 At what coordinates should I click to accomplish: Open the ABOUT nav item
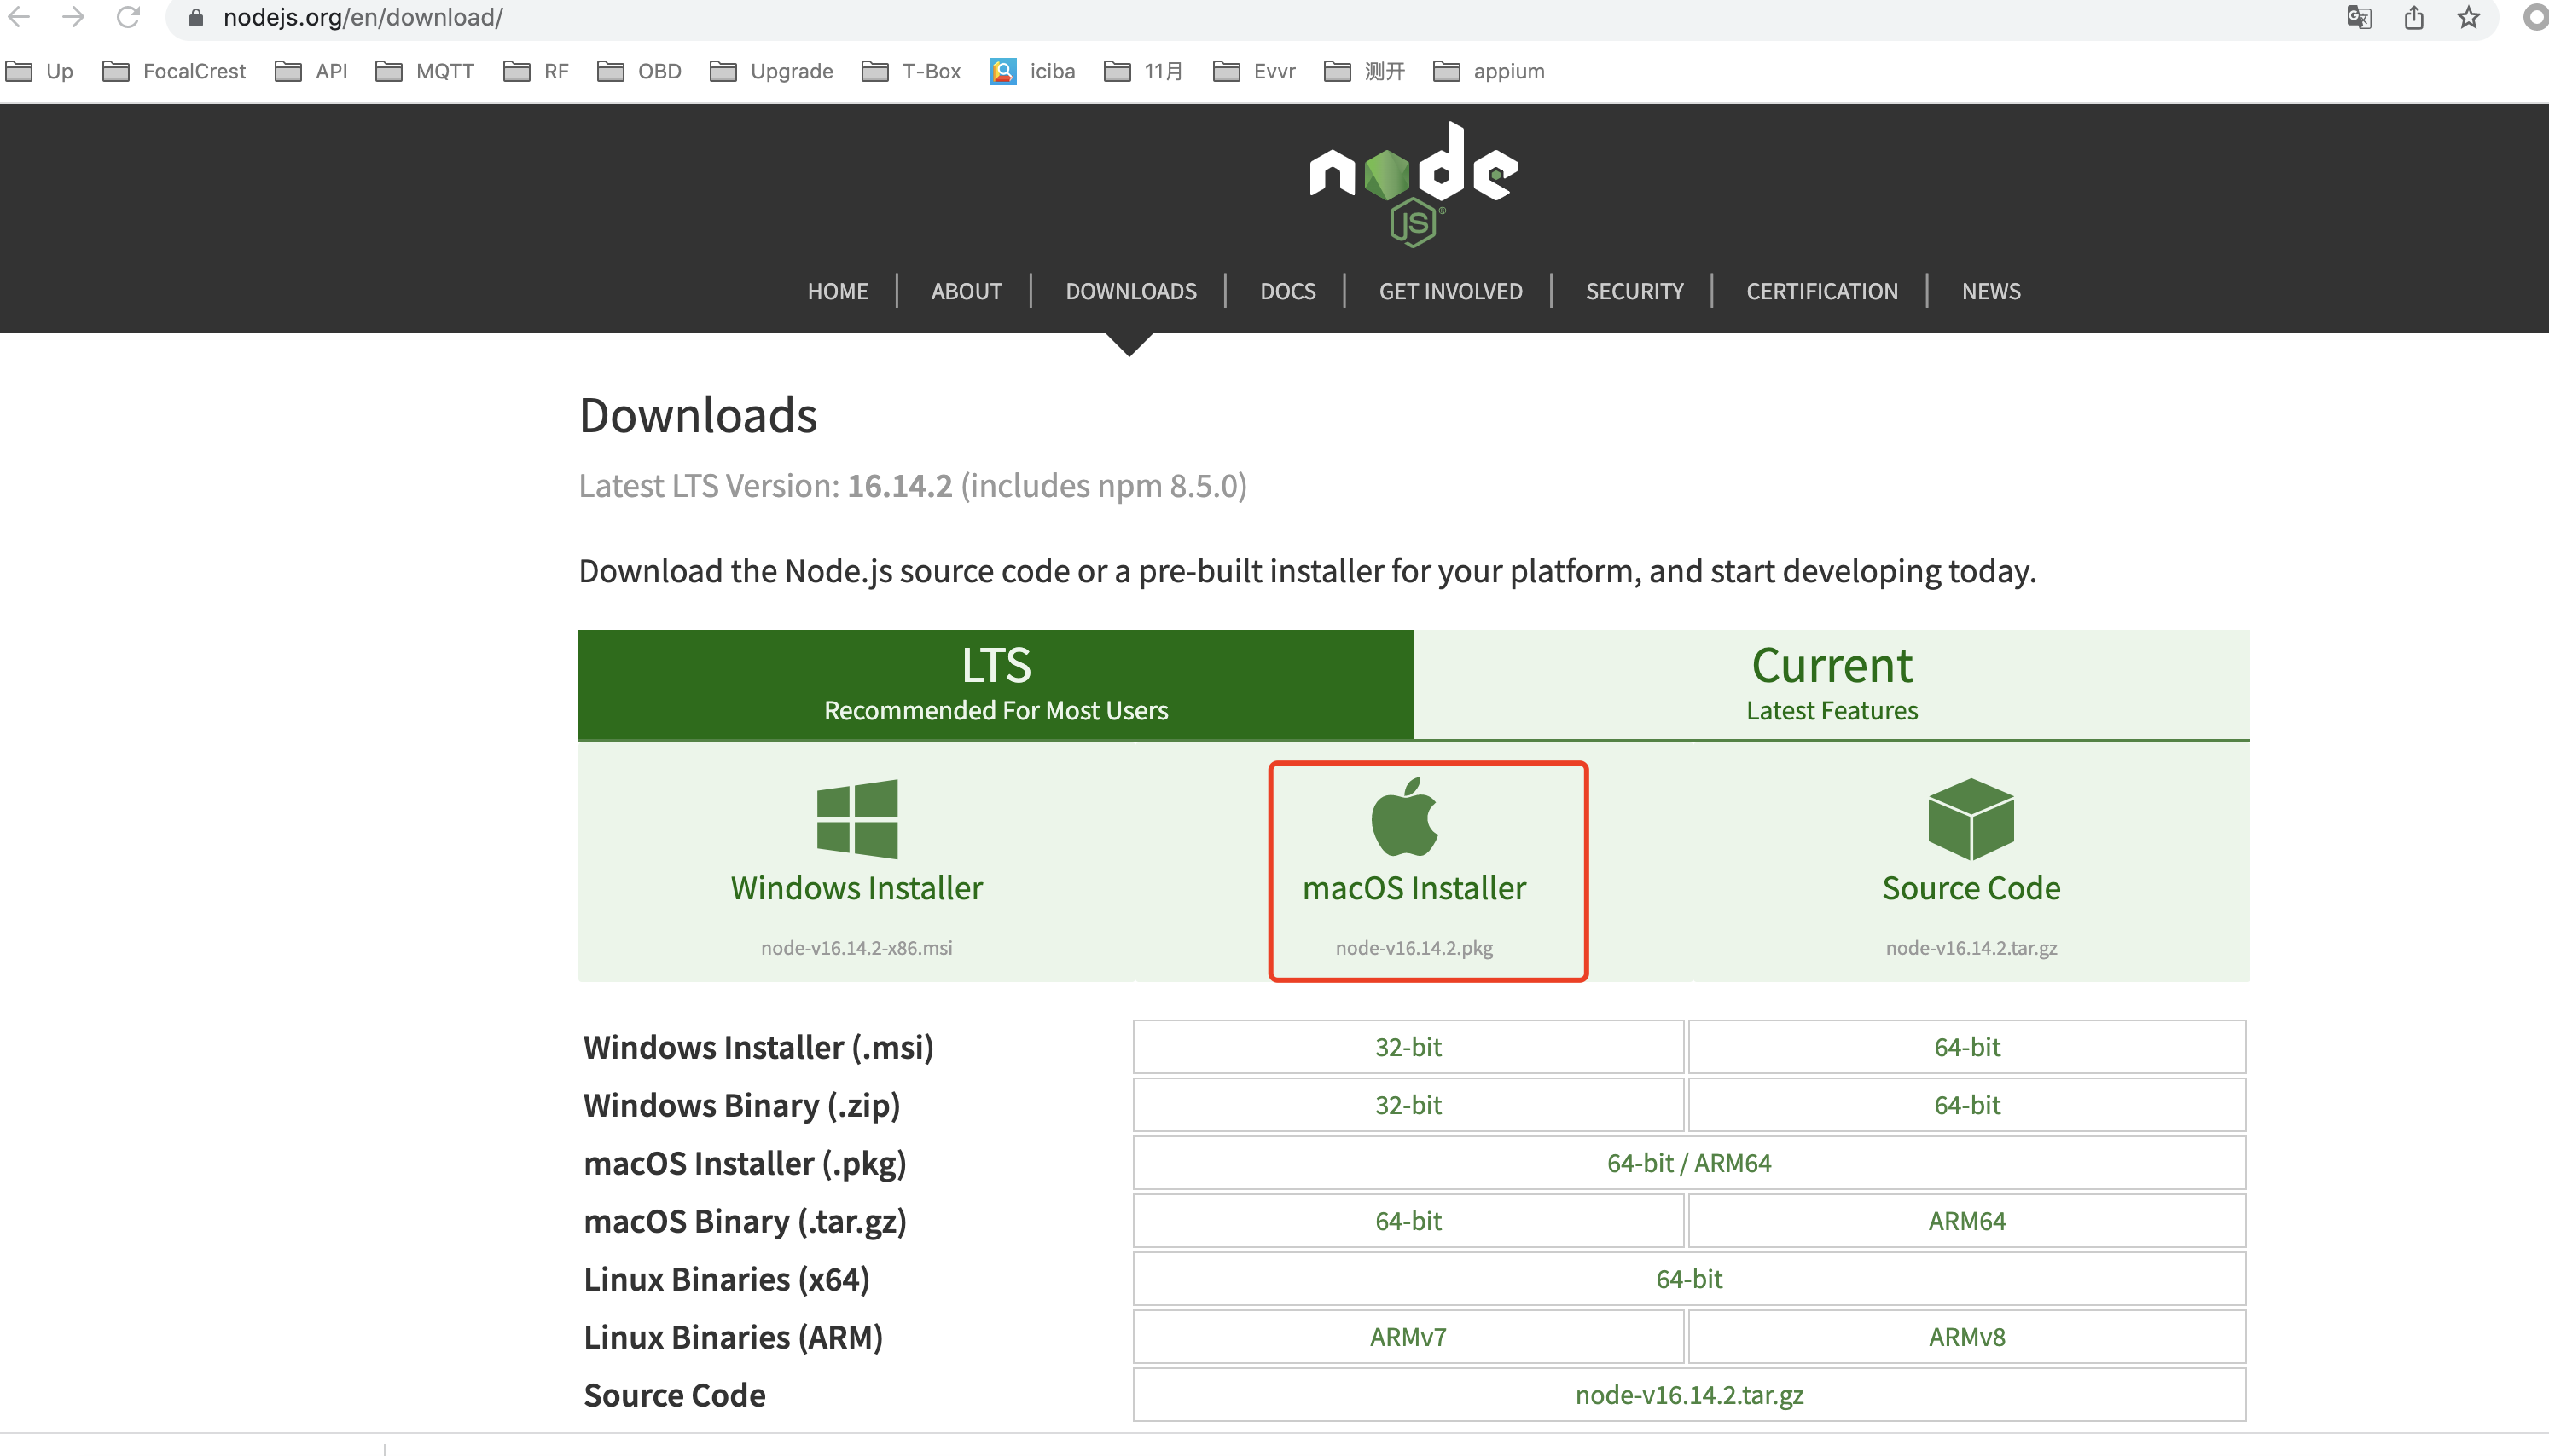967,291
